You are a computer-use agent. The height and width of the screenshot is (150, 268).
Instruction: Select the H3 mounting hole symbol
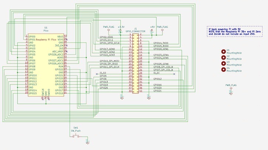[x=223, y=64]
